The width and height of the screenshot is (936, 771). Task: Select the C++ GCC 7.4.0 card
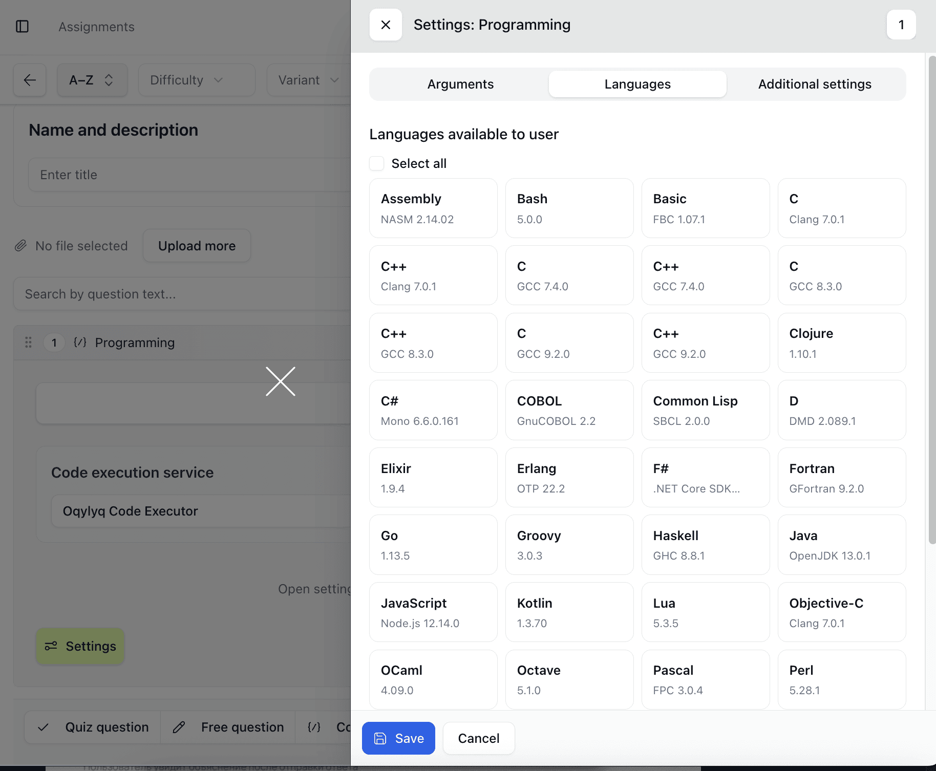pos(706,275)
